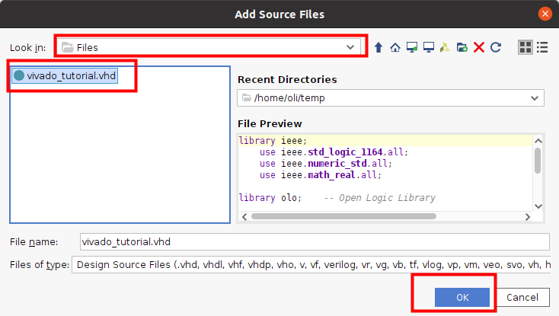This screenshot has height=316, width=559.
Task: Click the plain desktop monitor icon
Action: (429, 47)
